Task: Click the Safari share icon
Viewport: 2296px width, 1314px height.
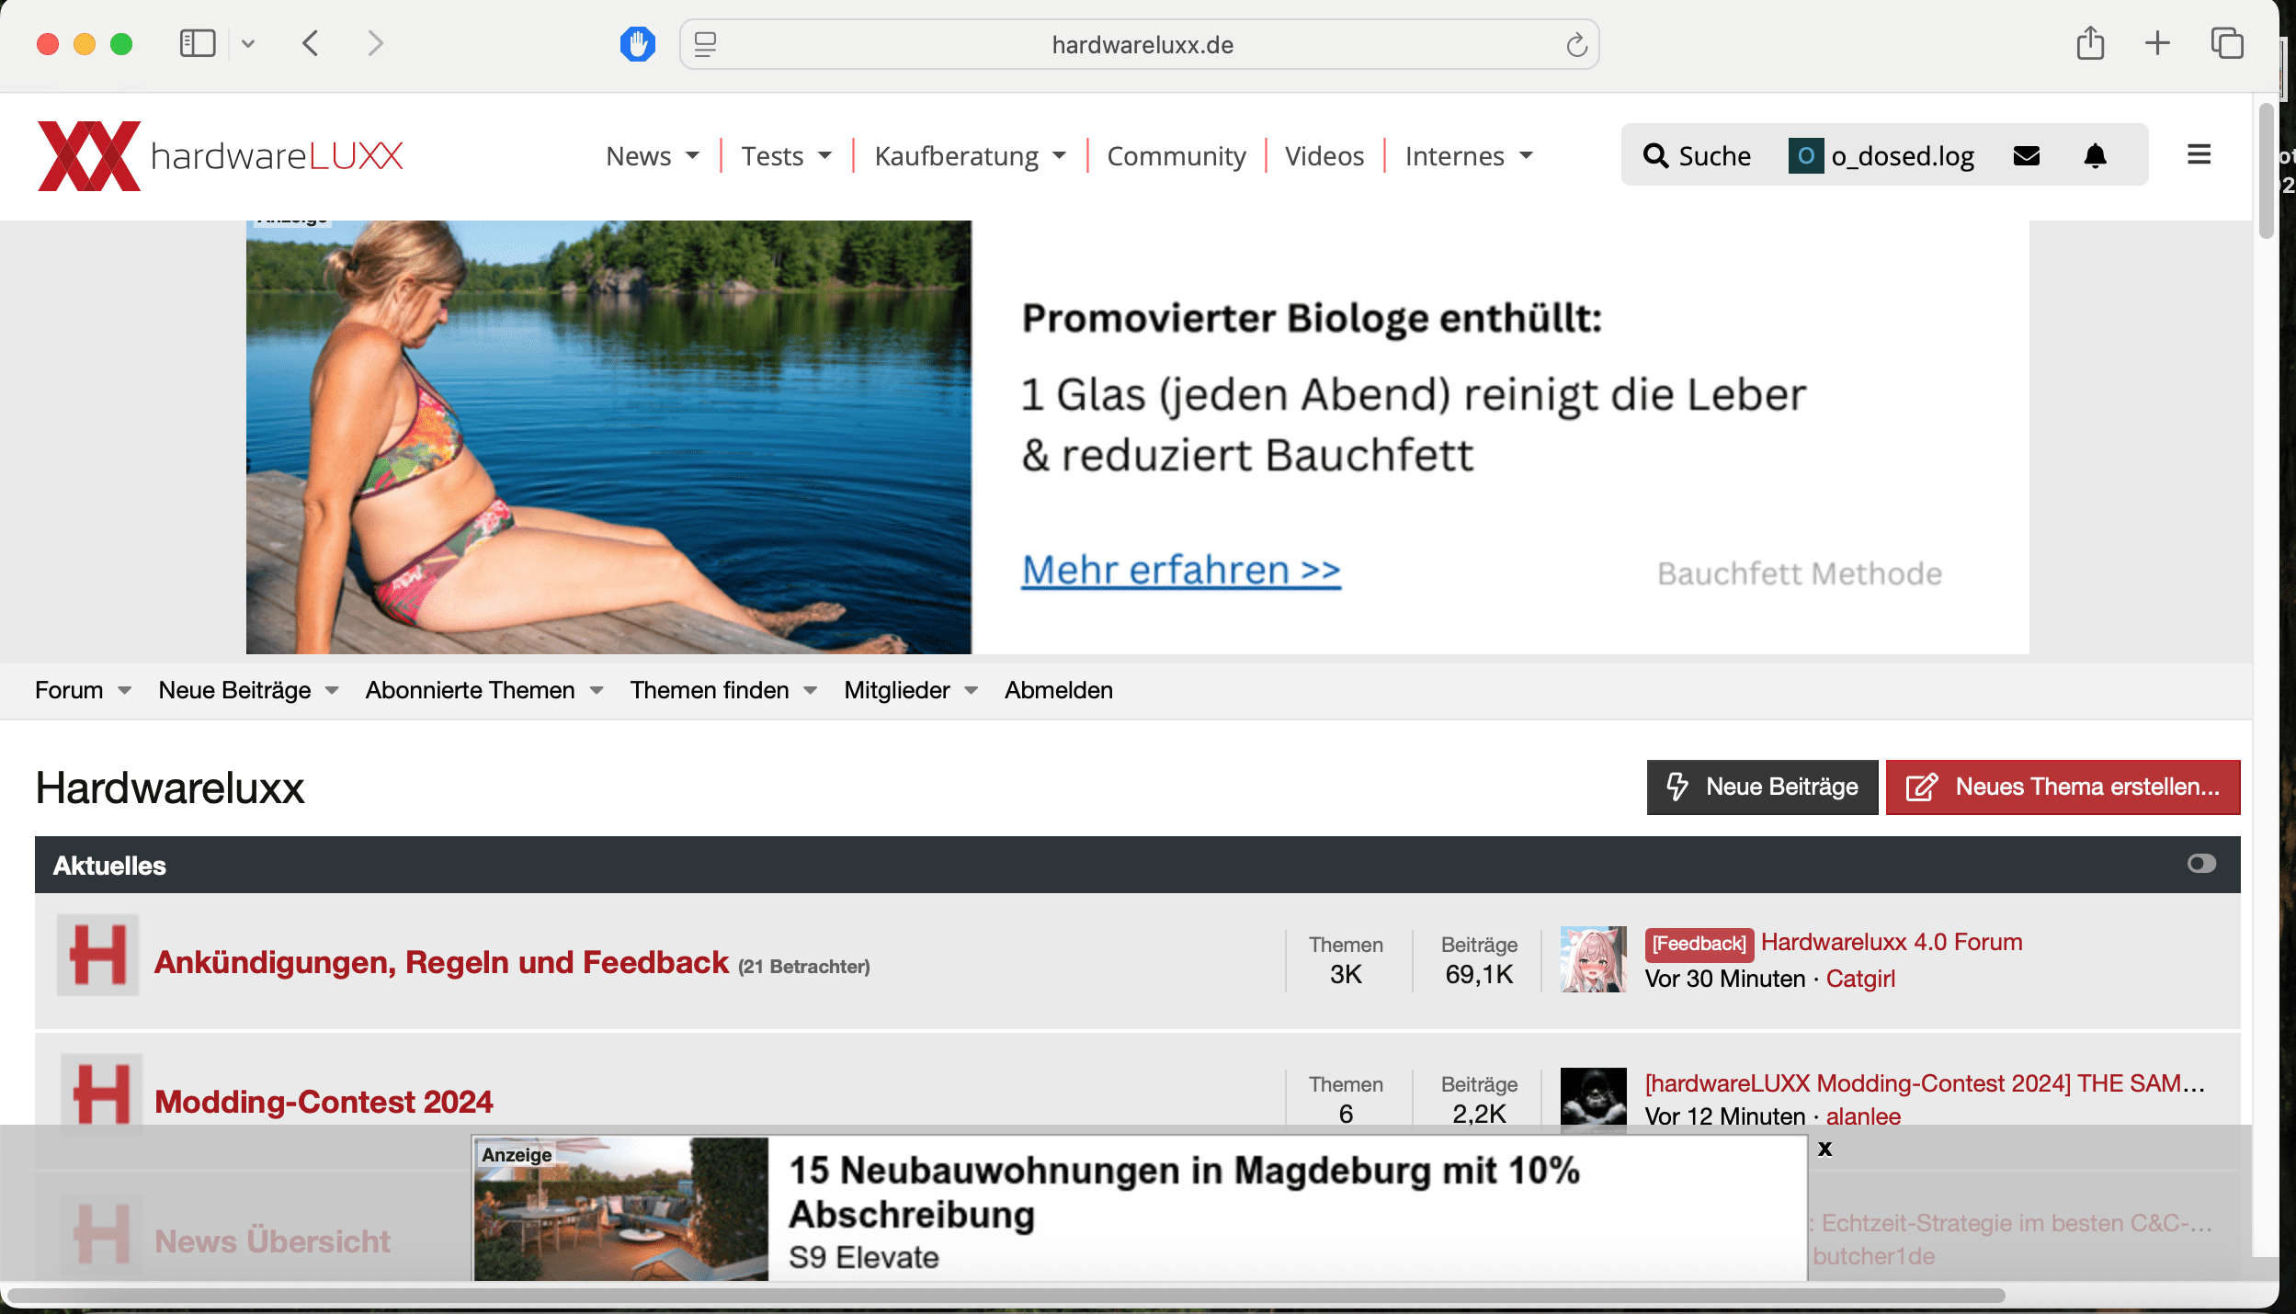Action: pyautogui.click(x=2090, y=43)
